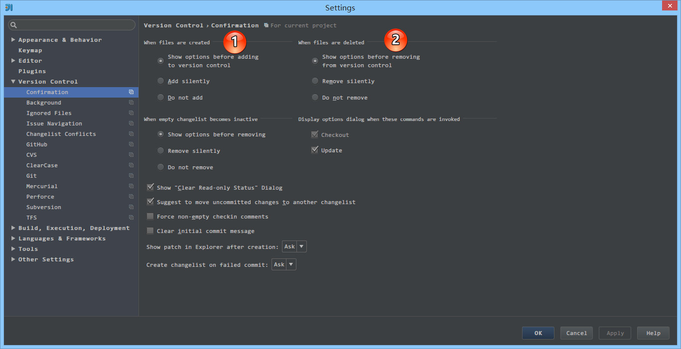Click the search magnifier icon in settings

(13, 25)
